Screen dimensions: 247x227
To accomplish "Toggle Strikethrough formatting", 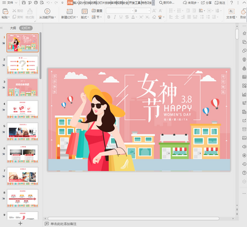I will (x=127, y=17).
